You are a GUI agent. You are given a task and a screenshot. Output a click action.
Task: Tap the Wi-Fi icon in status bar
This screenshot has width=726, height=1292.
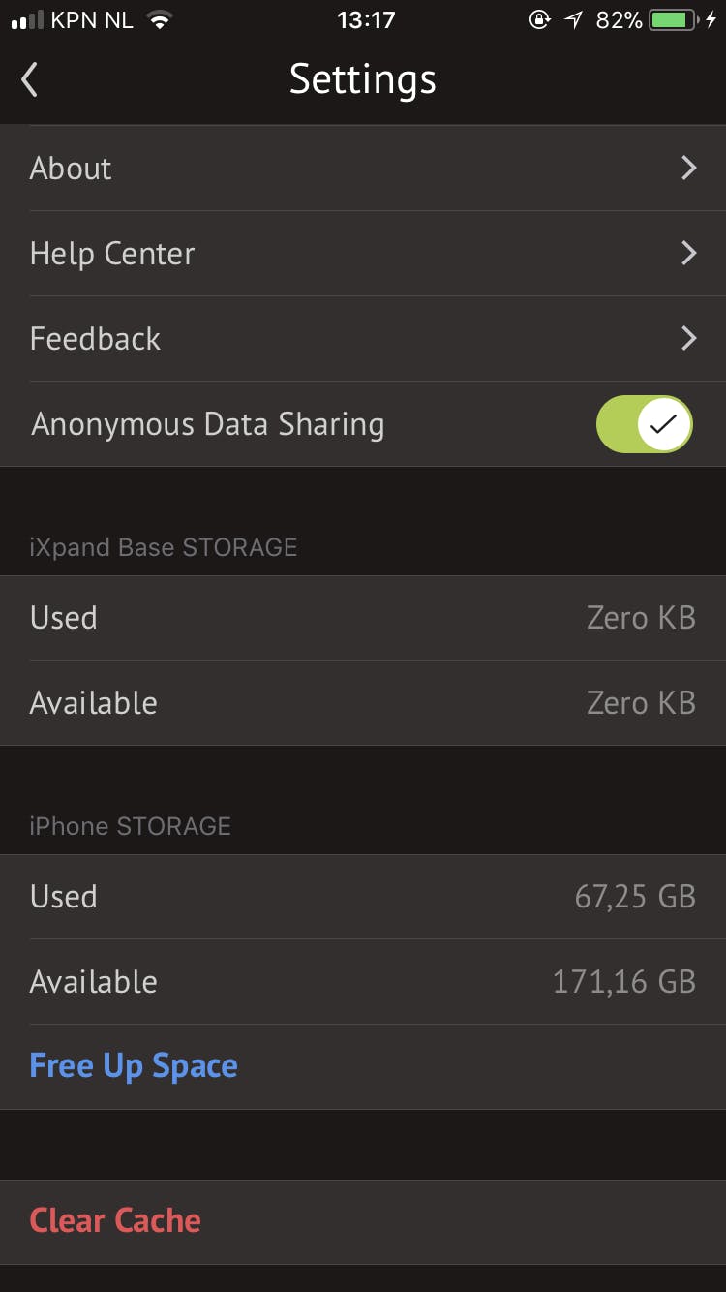[160, 20]
